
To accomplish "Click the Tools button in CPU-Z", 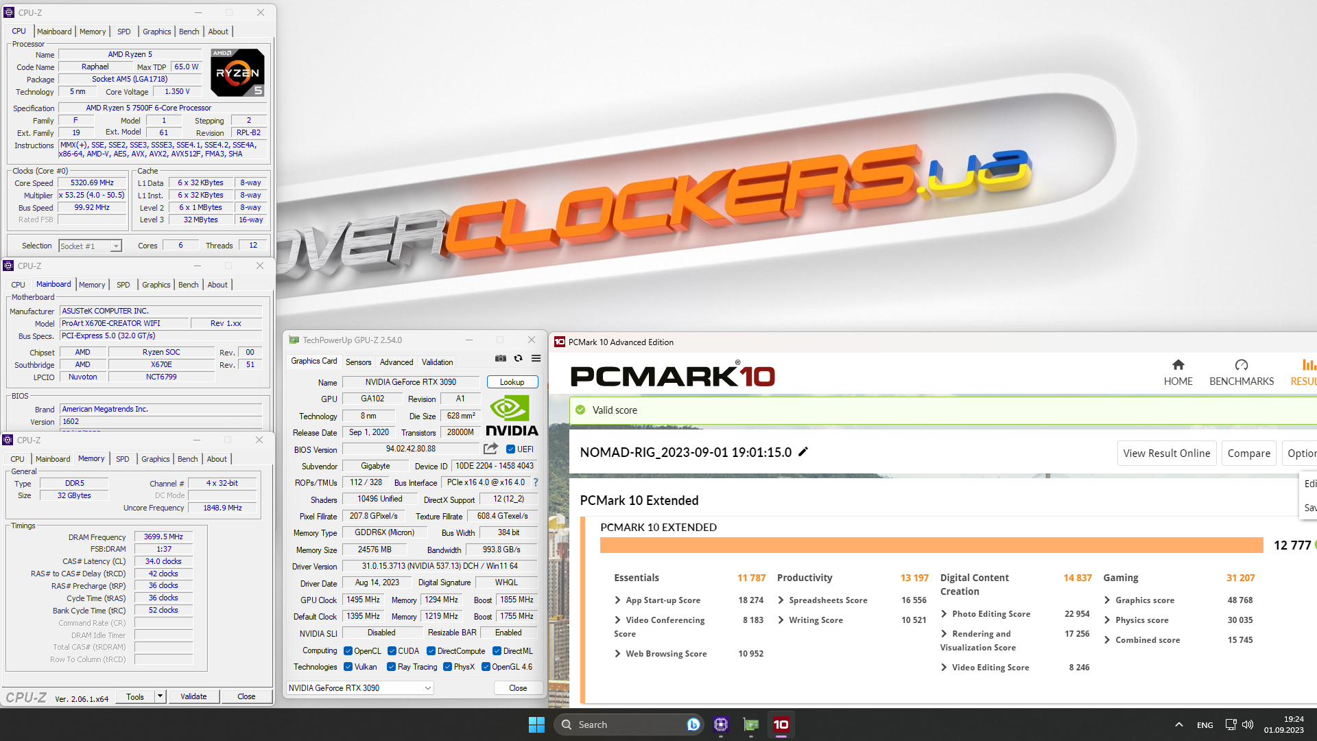I will (135, 696).
